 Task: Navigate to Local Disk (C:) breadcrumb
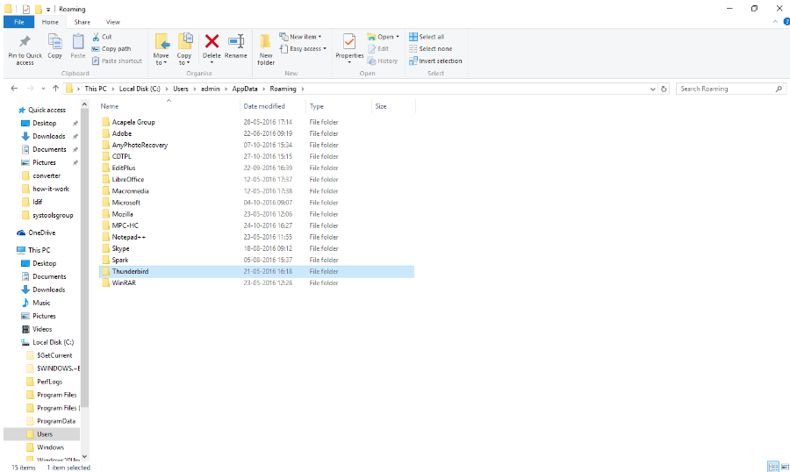pyautogui.click(x=140, y=89)
